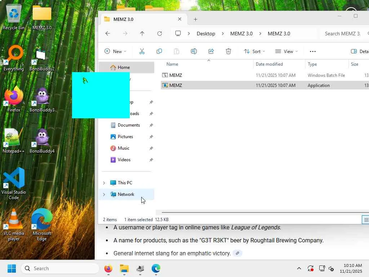Open Windows Start menu

pyautogui.click(x=12, y=268)
